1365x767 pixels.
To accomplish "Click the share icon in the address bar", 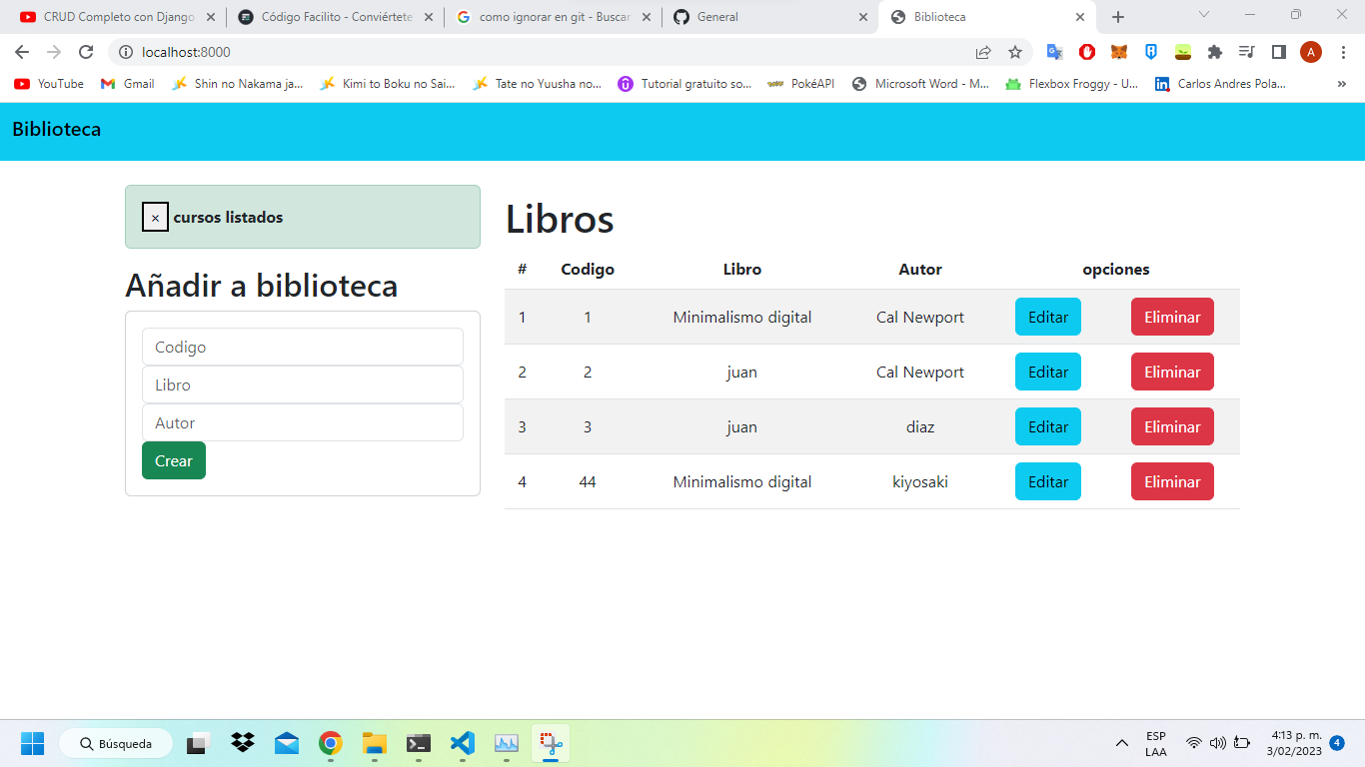I will pyautogui.click(x=984, y=52).
